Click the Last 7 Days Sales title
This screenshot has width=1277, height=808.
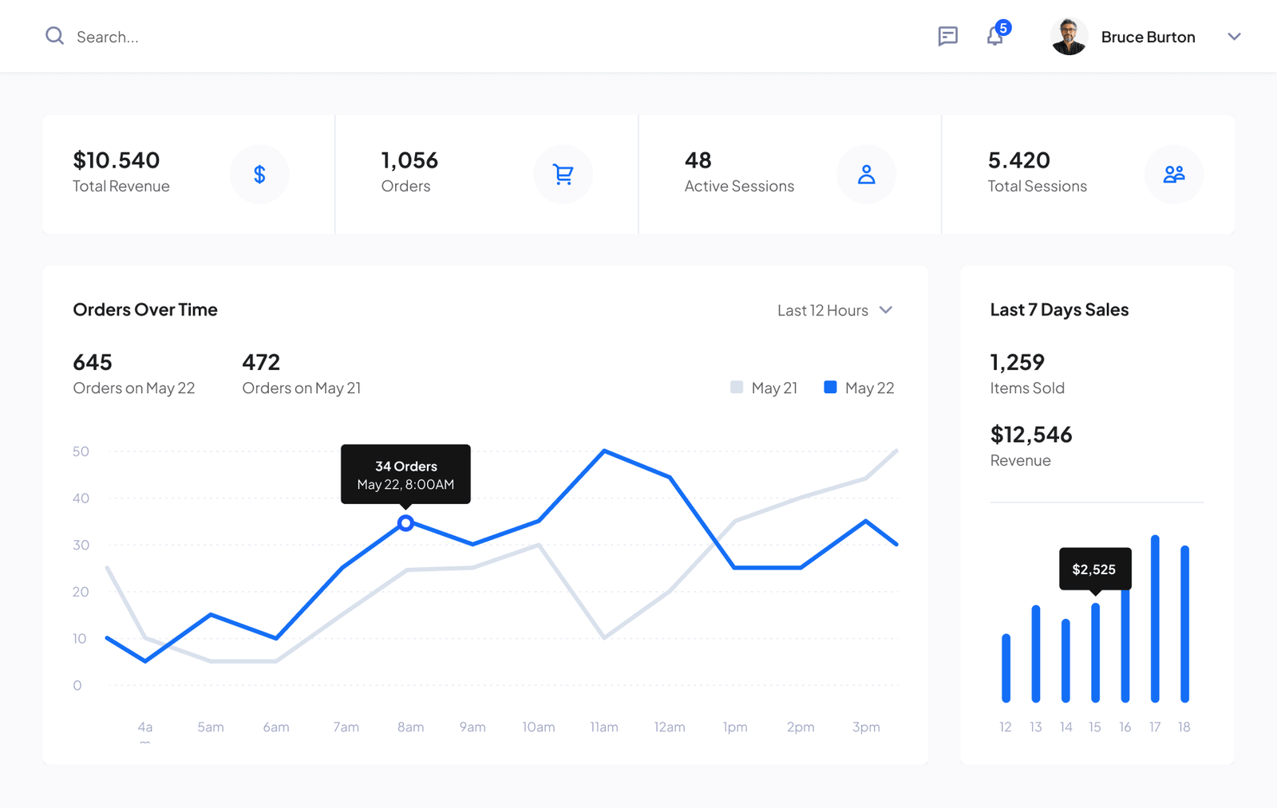coord(1059,309)
